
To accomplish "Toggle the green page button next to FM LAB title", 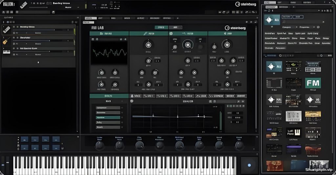I will [161, 27].
